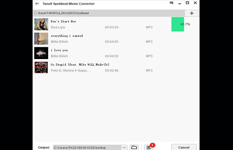
Task: Click the three-dots browse output button
Action: point(124,147)
